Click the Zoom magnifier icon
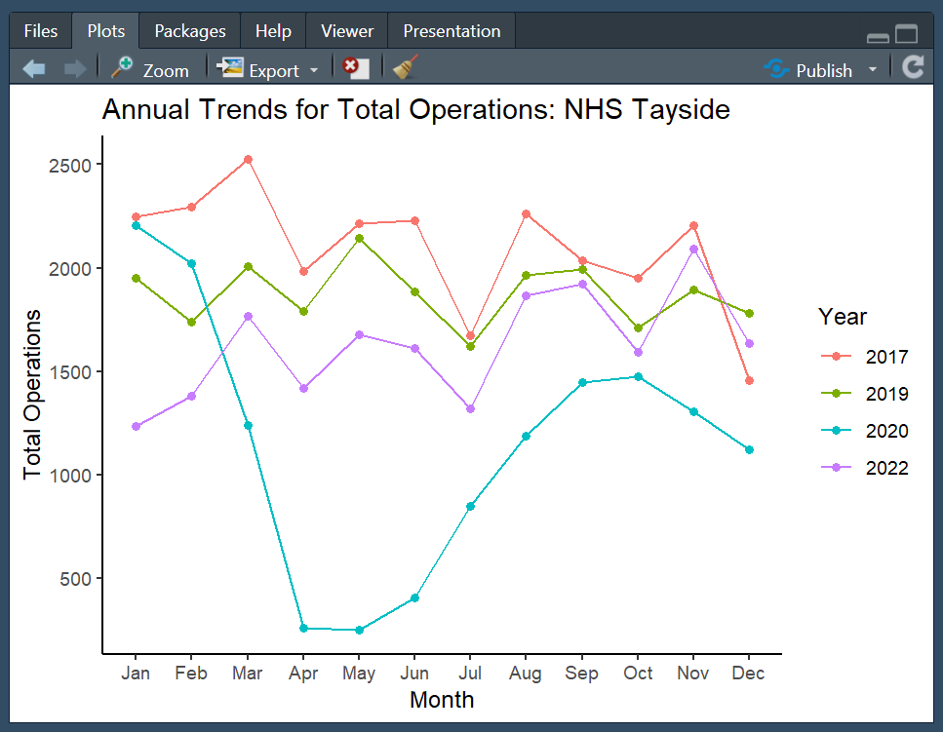The width and height of the screenshot is (943, 732). point(123,68)
